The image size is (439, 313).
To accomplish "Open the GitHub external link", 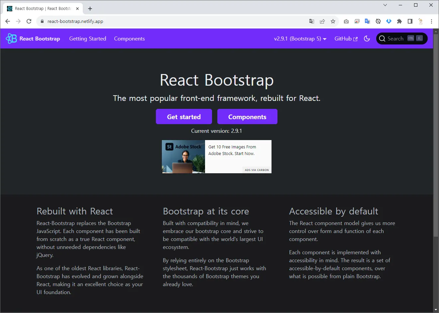I will (346, 39).
